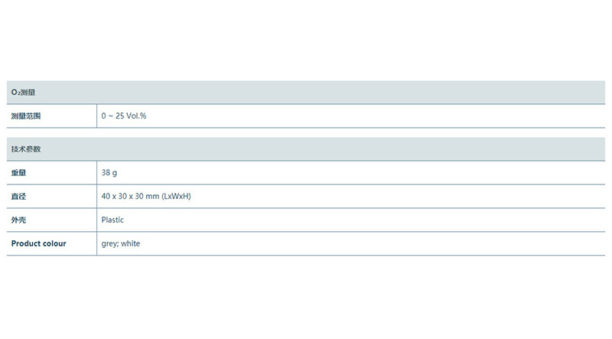Select the 测量范围 row label
This screenshot has height=339, width=612.
coord(25,116)
